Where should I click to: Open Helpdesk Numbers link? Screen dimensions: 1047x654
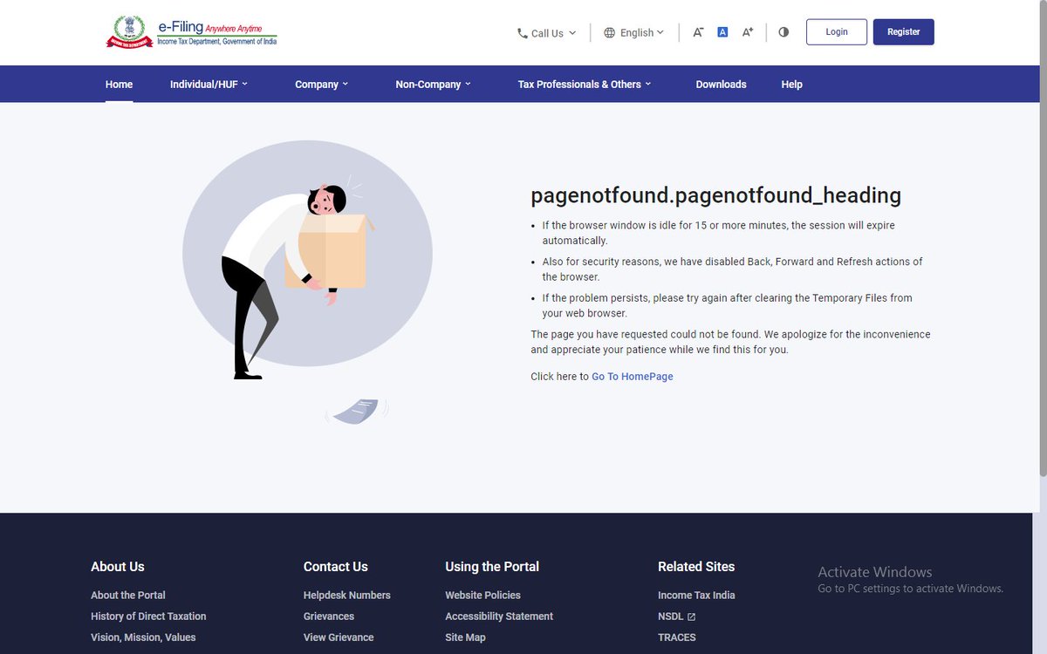click(x=347, y=596)
